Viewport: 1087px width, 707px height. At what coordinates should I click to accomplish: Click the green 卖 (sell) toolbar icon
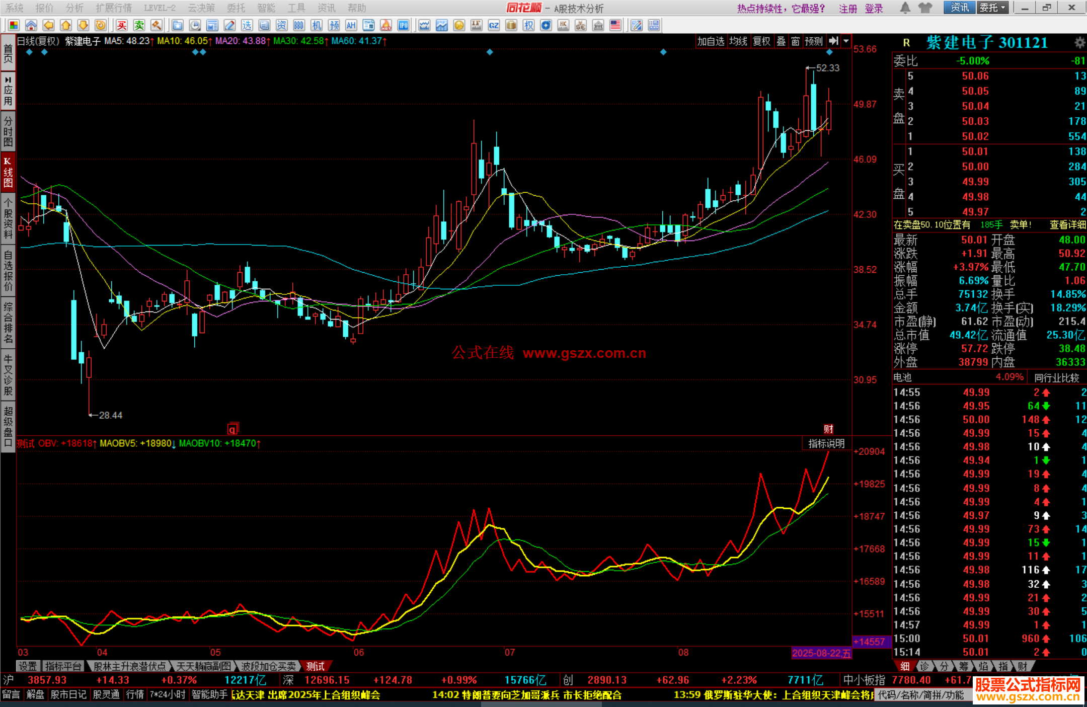click(x=139, y=26)
